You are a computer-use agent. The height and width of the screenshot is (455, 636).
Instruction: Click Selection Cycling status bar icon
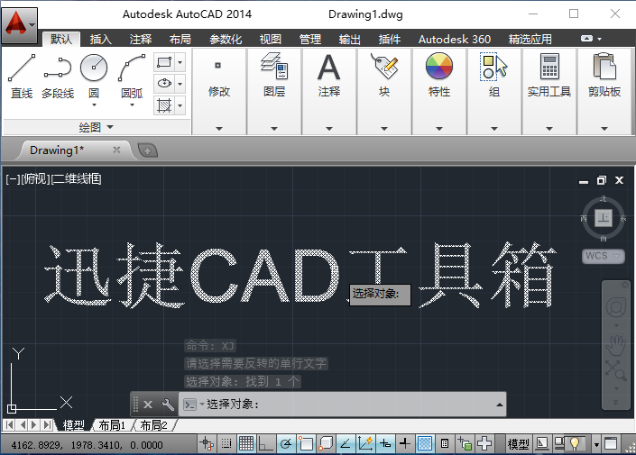pos(465,444)
